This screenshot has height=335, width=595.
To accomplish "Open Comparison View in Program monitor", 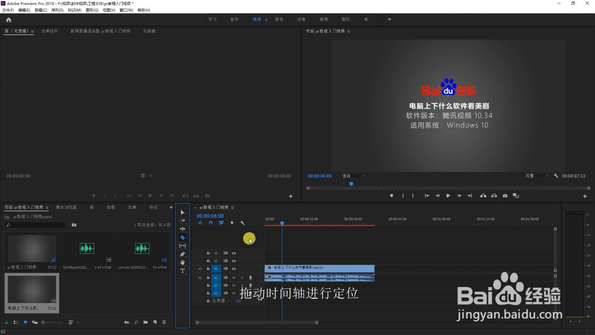I will tap(516, 196).
